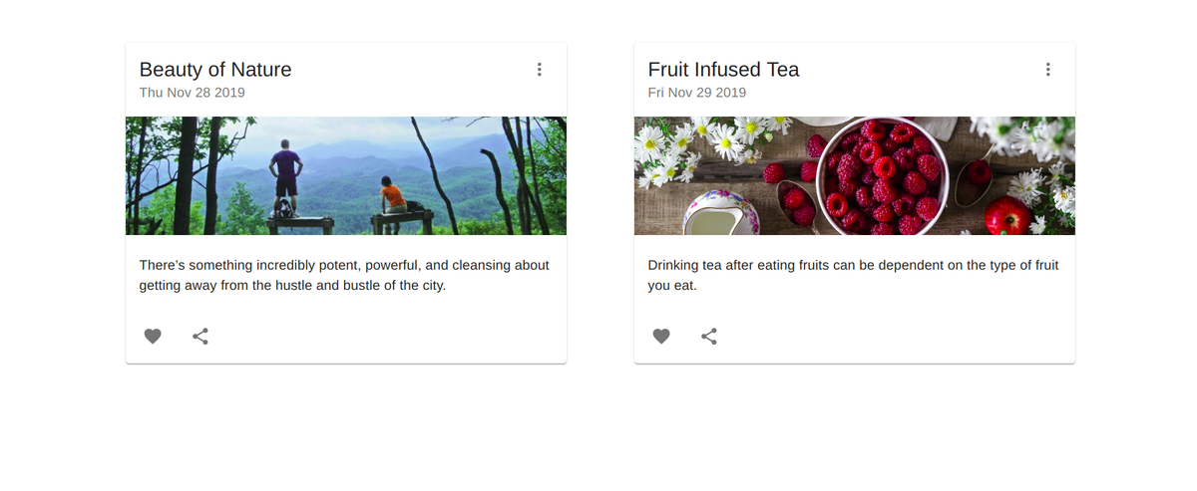Select the Thu Nov 28 2019 date
The height and width of the screenshot is (491, 1197).
point(193,93)
